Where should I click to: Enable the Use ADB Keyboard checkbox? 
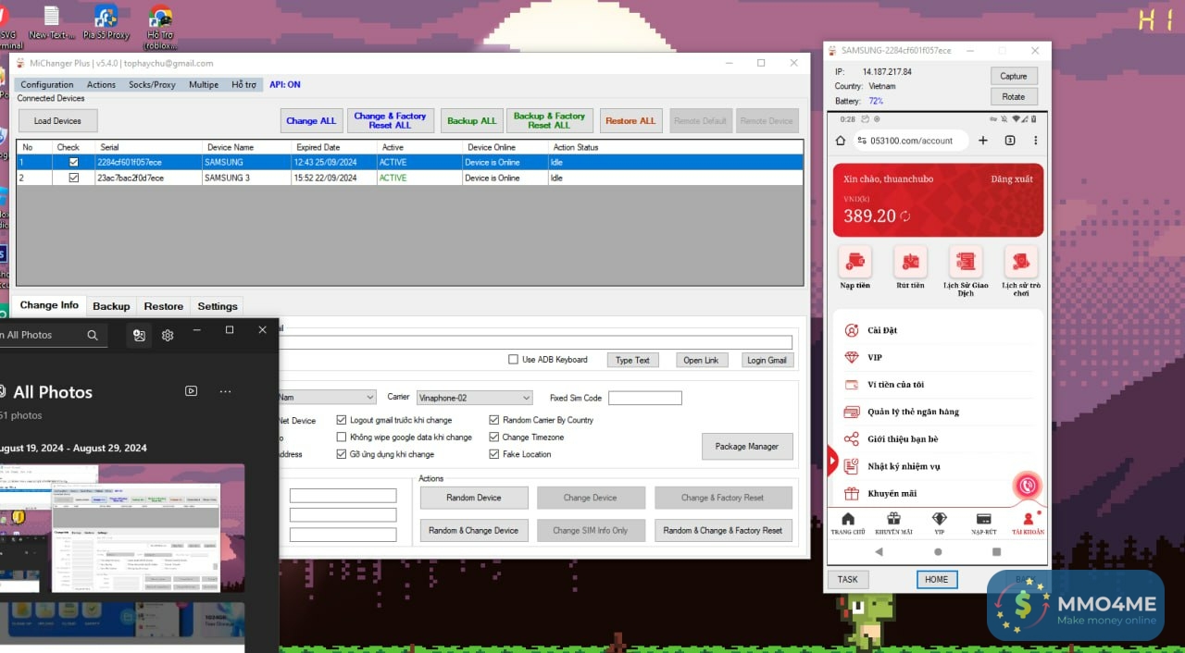pyautogui.click(x=514, y=360)
